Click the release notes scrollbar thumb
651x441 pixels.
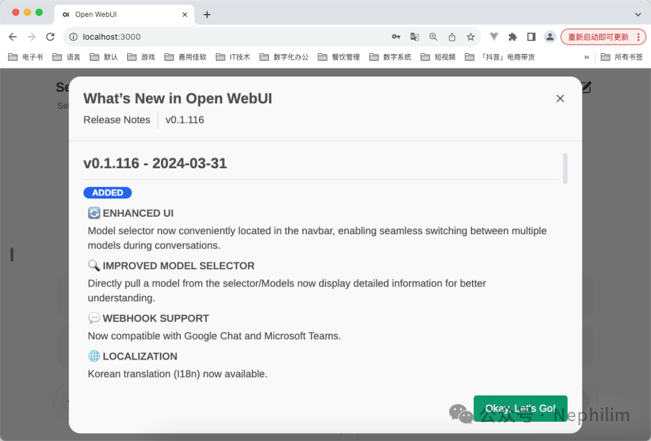565,168
